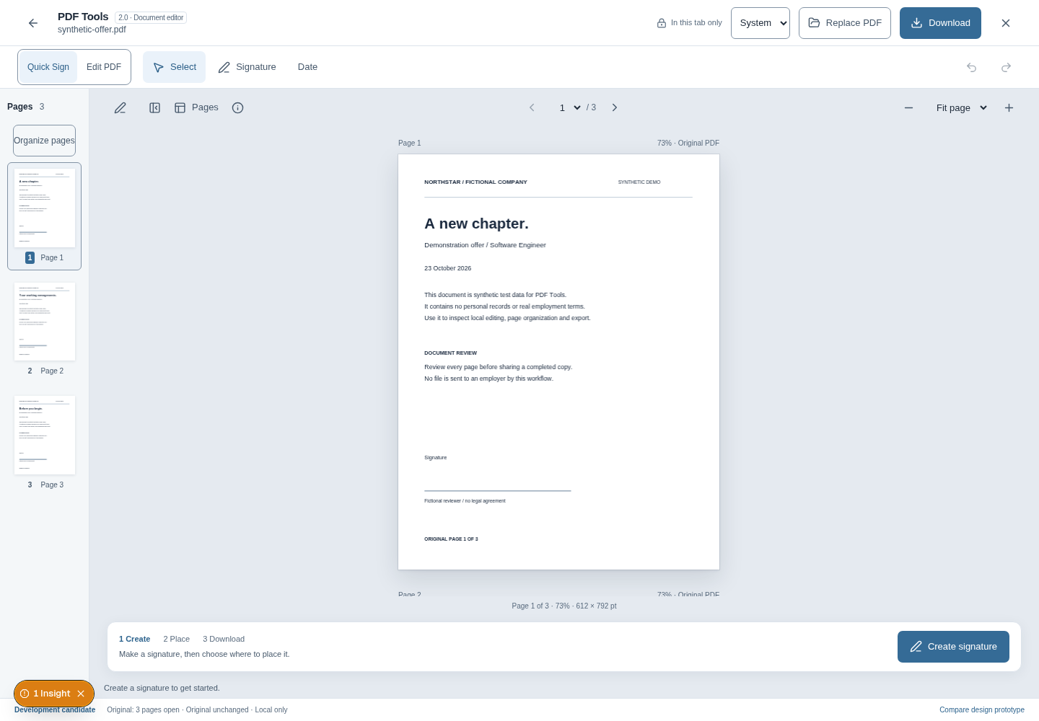
Task: Go to previous page arrow
Action: tap(532, 107)
